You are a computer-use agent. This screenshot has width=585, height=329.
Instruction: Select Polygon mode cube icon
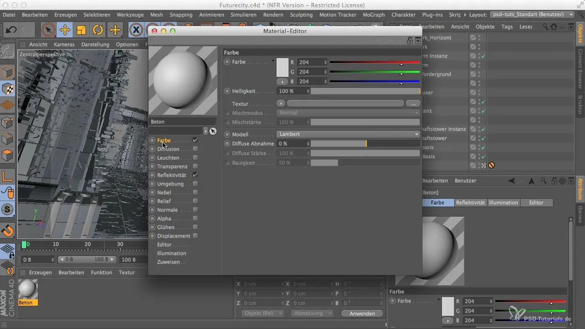pyautogui.click(x=7, y=156)
